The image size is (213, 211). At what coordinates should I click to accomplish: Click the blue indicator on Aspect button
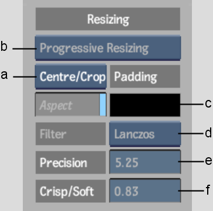pyautogui.click(x=103, y=105)
